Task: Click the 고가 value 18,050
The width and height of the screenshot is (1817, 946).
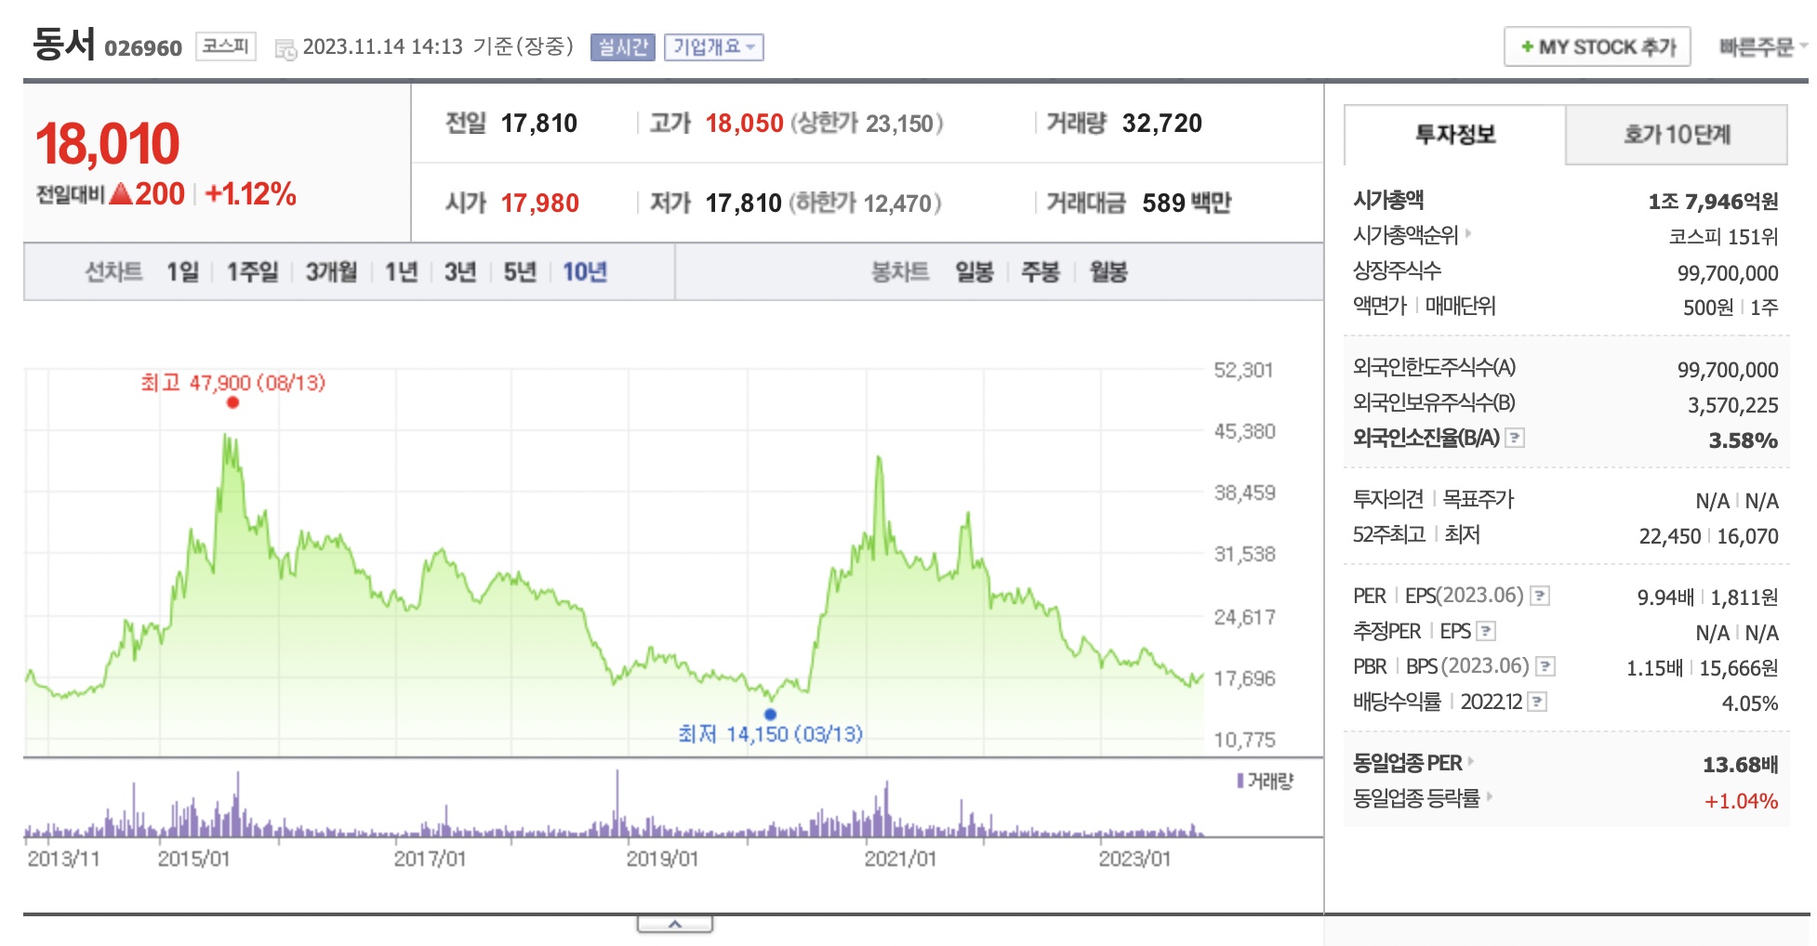Action: [x=744, y=123]
